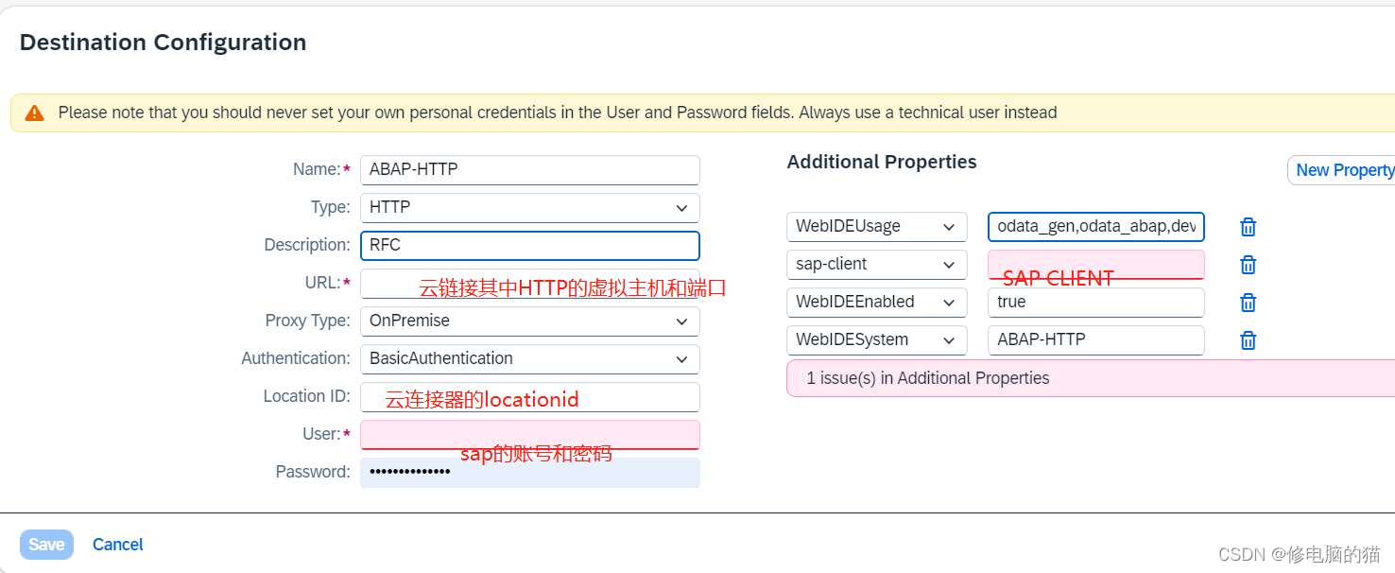The width and height of the screenshot is (1395, 573).
Task: Open the Authentication dropdown
Action: click(681, 359)
